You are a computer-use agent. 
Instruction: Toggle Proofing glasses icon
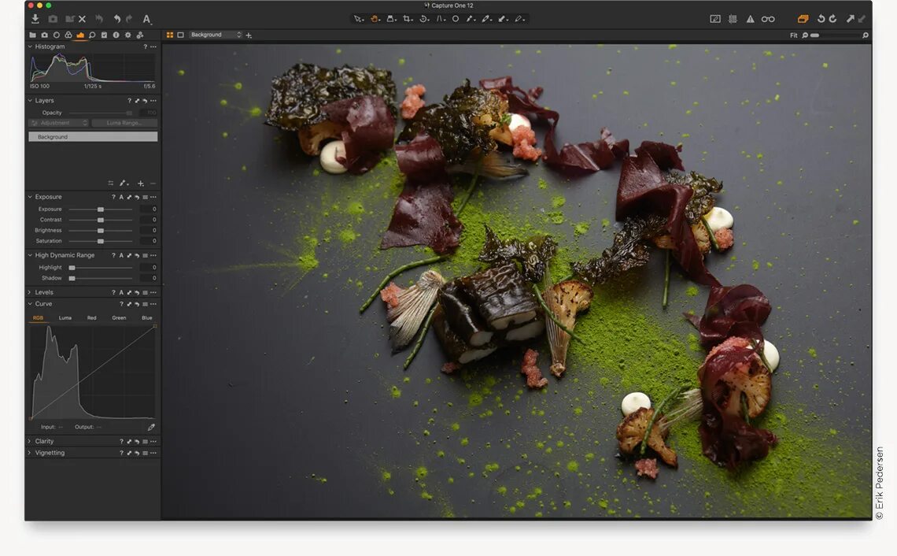(768, 19)
